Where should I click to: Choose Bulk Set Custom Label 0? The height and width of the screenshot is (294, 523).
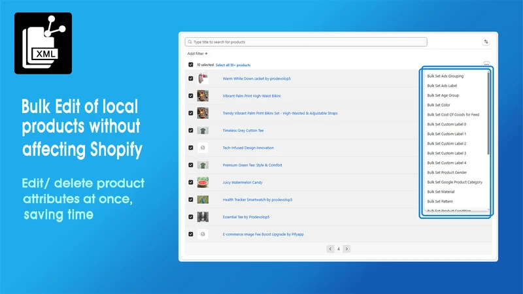[447, 124]
